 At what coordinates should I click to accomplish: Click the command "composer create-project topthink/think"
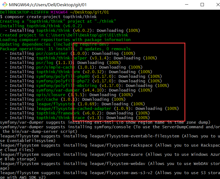[x=51, y=17]
